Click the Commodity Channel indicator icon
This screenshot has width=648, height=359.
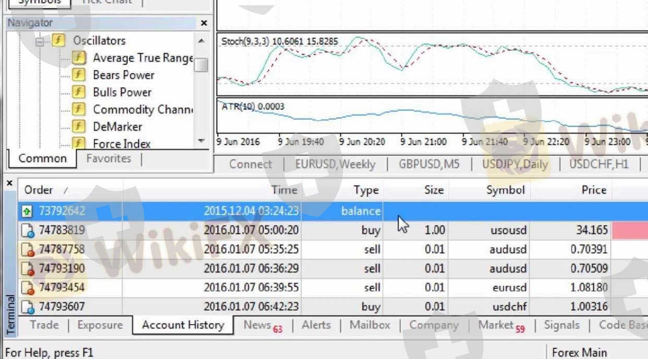pyautogui.click(x=79, y=109)
